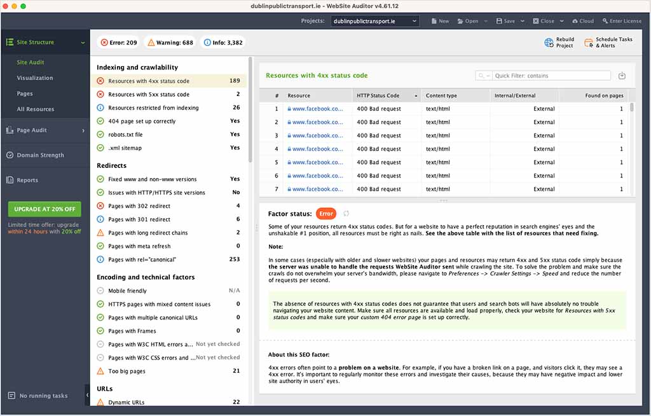The image size is (651, 416).
Task: Select the Site Structure module icon
Action: (x=11, y=42)
